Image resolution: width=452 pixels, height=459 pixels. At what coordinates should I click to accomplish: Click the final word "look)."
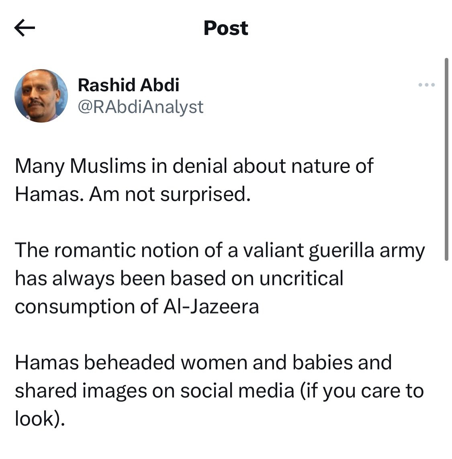click(40, 419)
